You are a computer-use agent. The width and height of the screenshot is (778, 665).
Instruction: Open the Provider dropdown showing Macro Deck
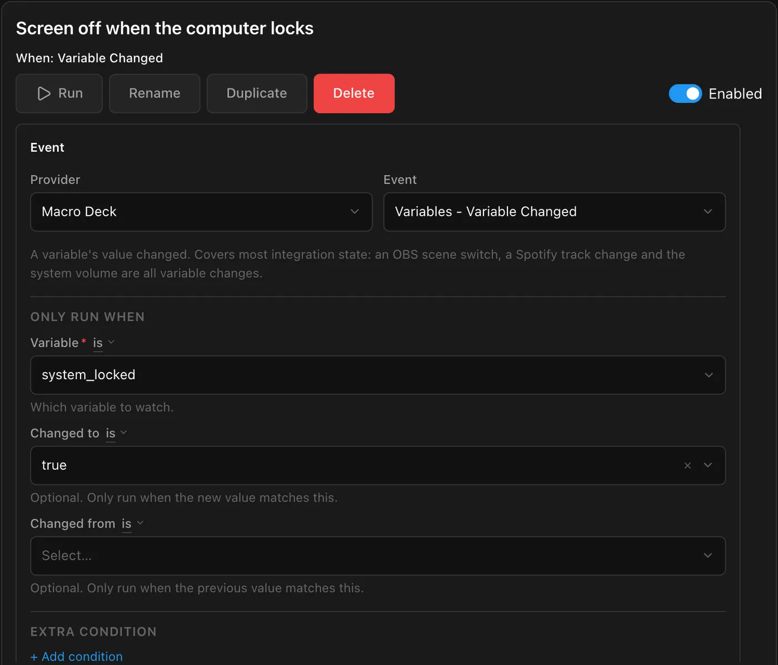click(201, 212)
